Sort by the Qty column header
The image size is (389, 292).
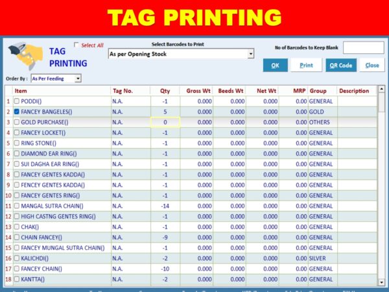tap(165, 91)
